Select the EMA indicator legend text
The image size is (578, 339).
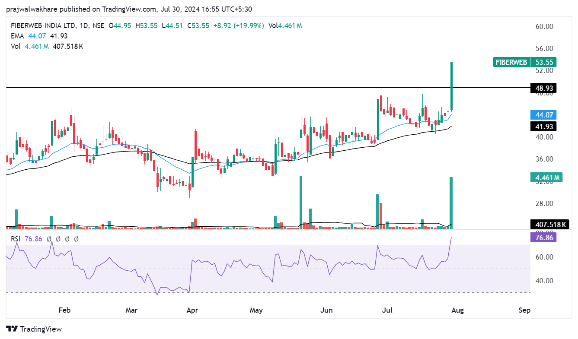(x=17, y=36)
